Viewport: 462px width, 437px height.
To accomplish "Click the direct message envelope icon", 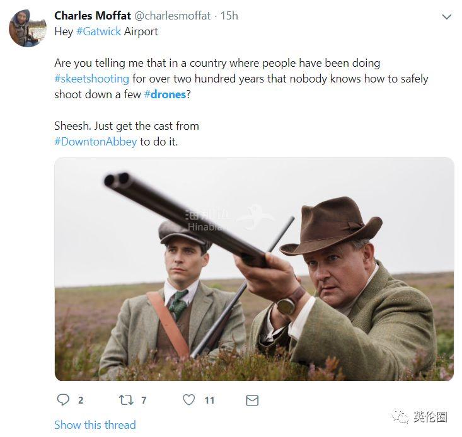I will pyautogui.click(x=252, y=400).
